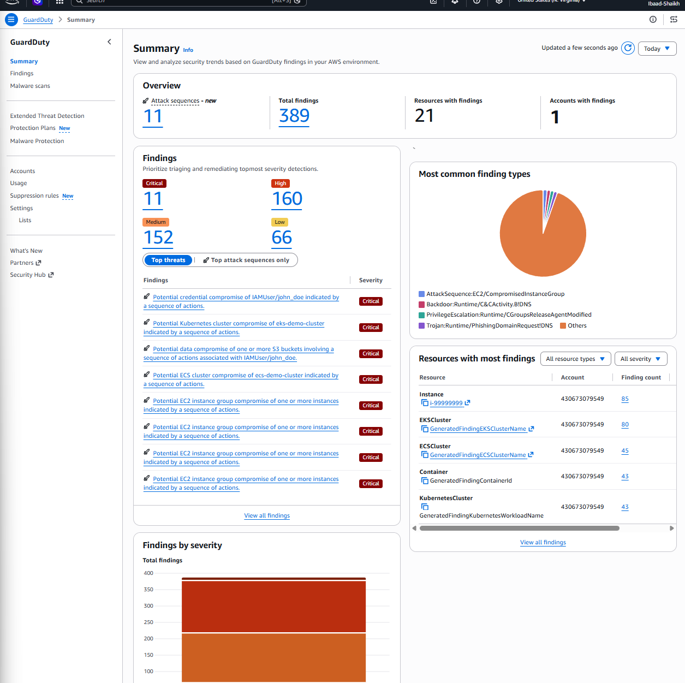Open the info panel icon in breadcrumb bar
This screenshot has height=683, width=685.
point(653,20)
